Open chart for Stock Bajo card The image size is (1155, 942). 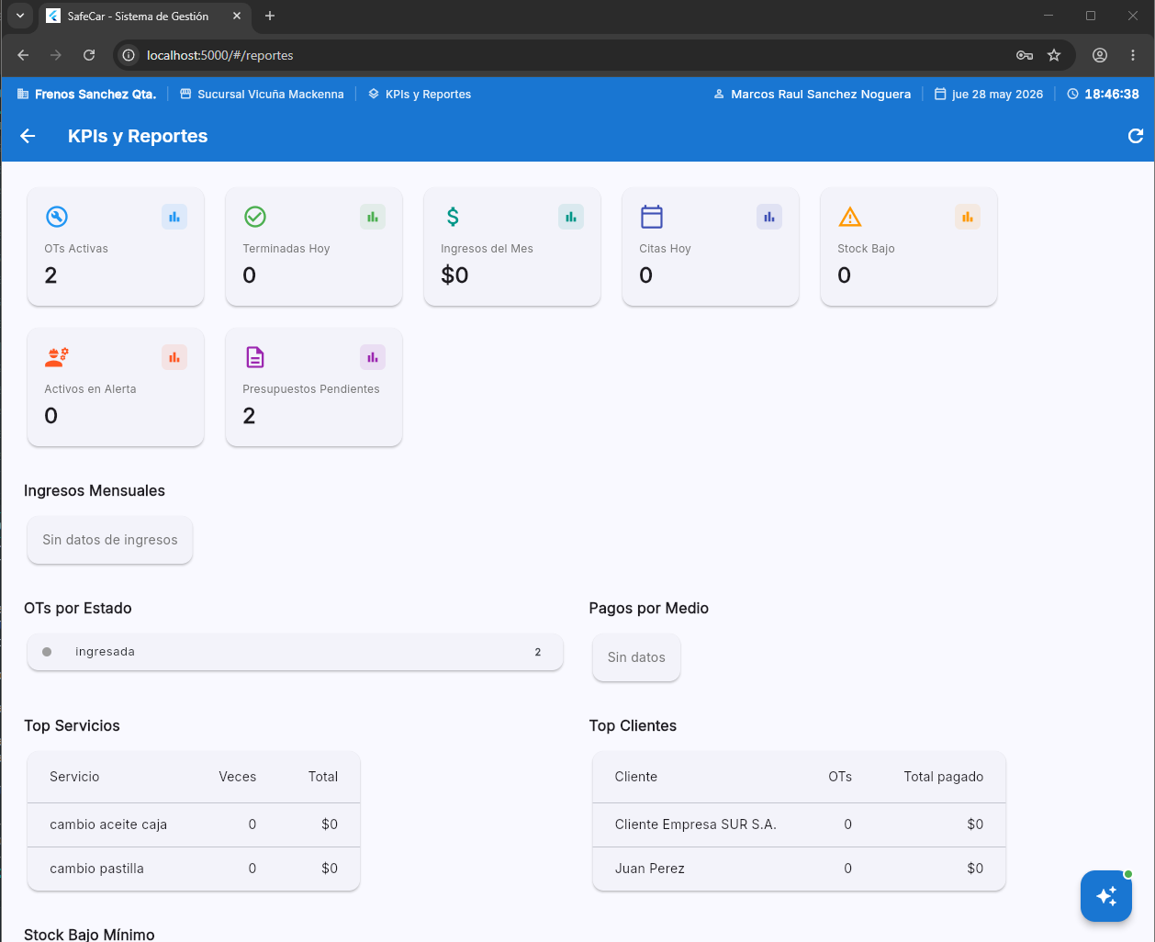point(968,217)
